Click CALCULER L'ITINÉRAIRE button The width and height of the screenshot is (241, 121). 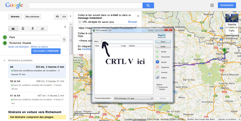46,51
